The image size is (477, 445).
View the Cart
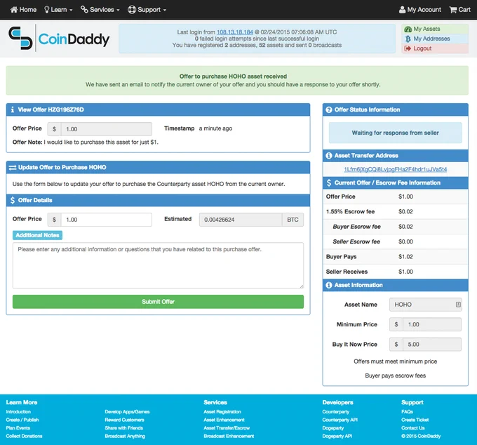[460, 10]
